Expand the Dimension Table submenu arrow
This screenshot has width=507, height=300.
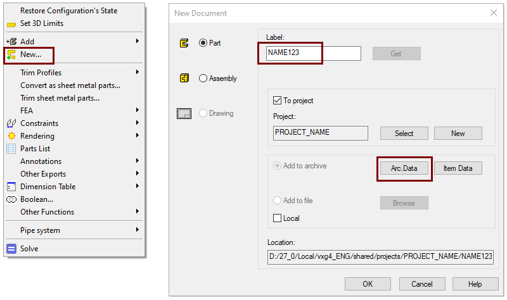click(x=138, y=186)
